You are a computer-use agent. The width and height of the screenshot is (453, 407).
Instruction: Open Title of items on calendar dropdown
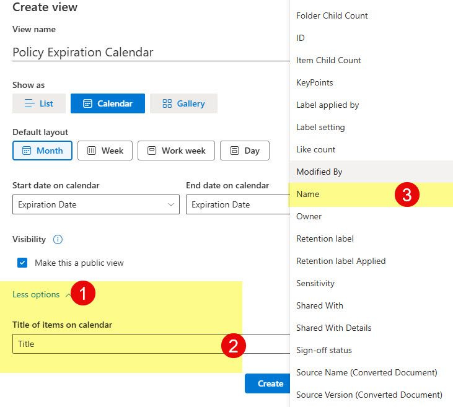tap(151, 344)
